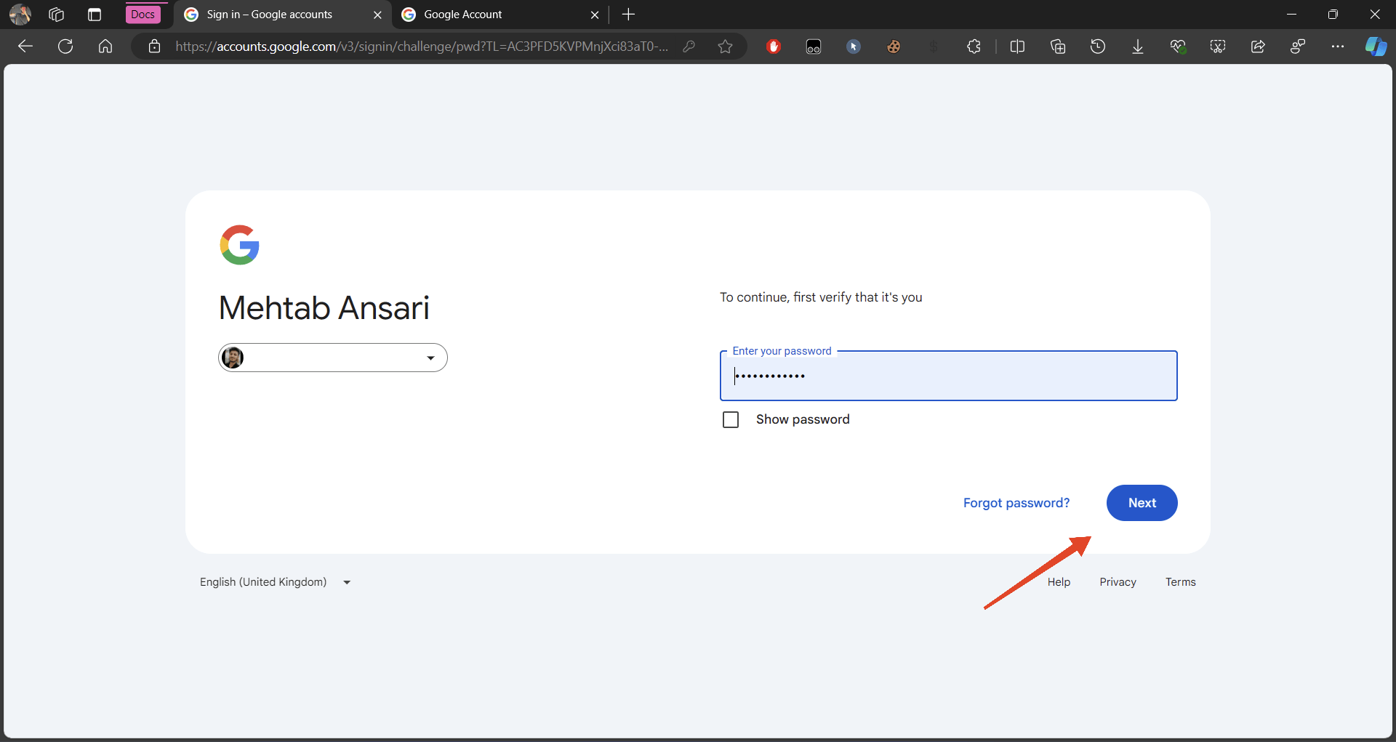Close the Sign in – Google accounts tab
This screenshot has height=742, width=1396.
pos(377,15)
